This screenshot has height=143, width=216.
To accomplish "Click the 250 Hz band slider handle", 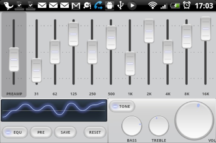I will [x=92, y=52].
